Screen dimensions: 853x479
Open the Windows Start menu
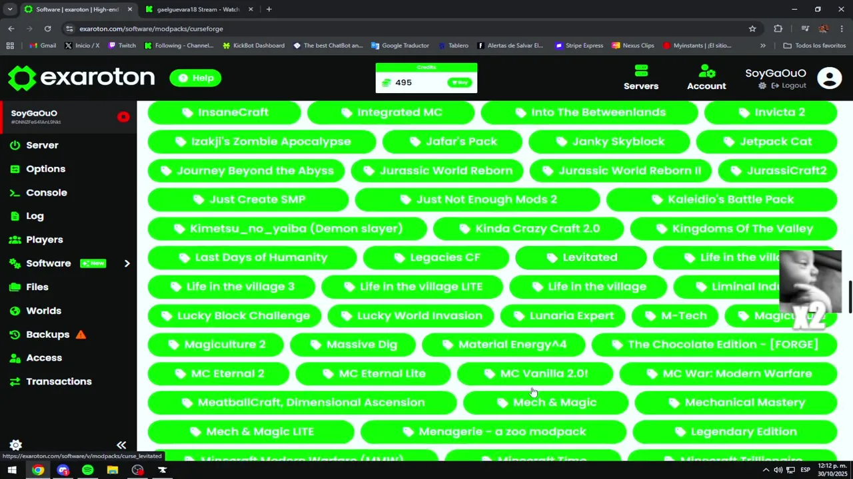click(12, 470)
